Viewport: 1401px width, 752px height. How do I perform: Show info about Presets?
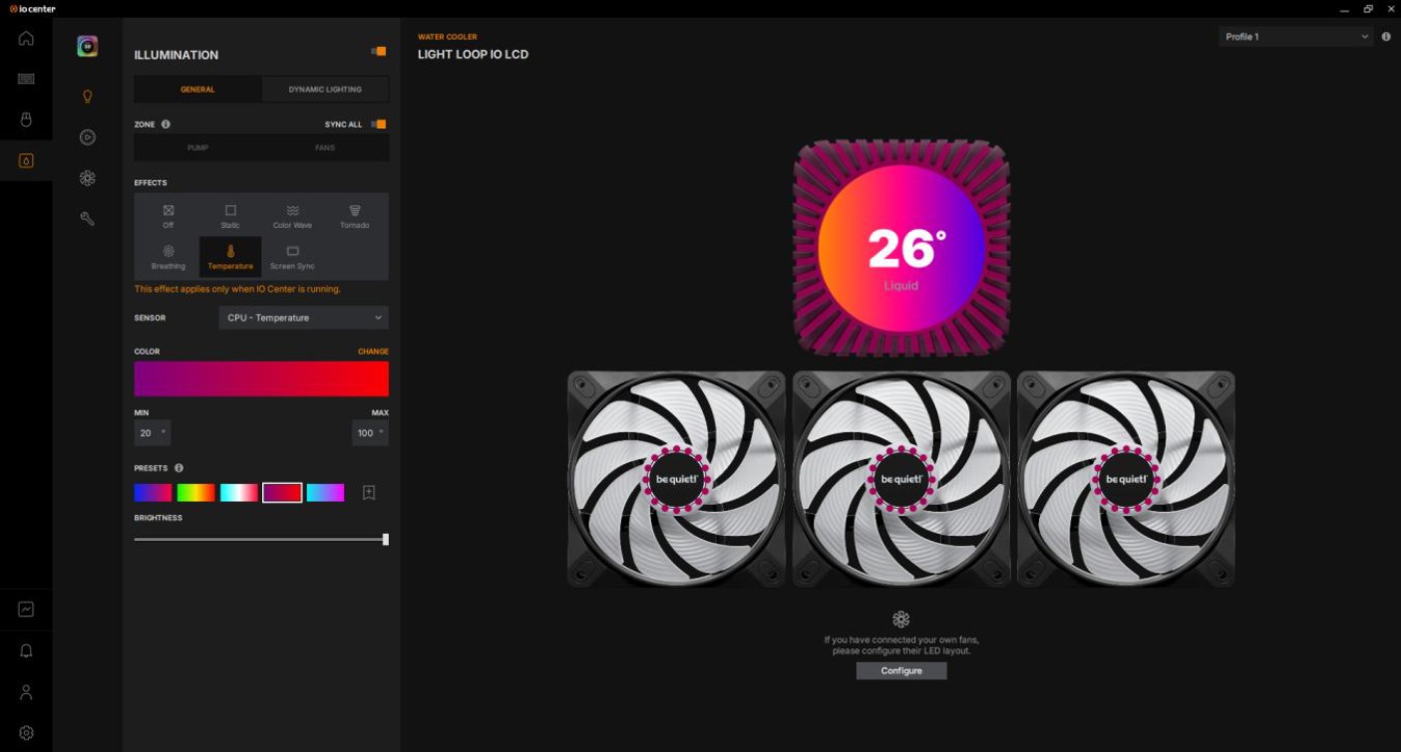tap(178, 468)
